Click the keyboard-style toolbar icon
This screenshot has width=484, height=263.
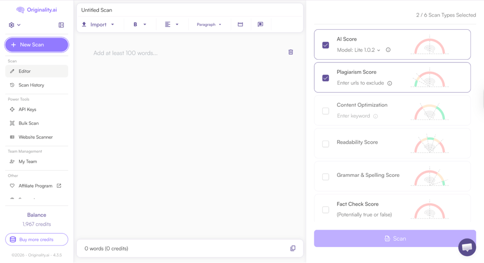pyautogui.click(x=240, y=25)
